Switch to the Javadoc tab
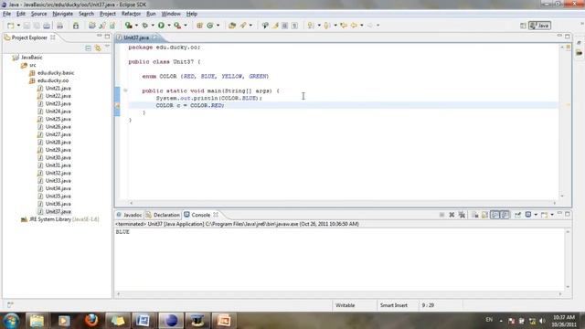 129,215
